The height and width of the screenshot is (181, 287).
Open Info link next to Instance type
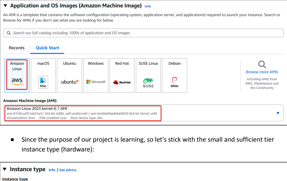pos(52,170)
